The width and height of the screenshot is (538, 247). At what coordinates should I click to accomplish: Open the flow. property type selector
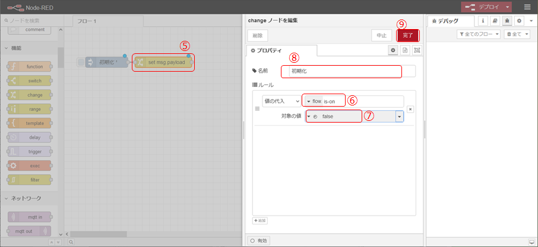pyautogui.click(x=313, y=101)
